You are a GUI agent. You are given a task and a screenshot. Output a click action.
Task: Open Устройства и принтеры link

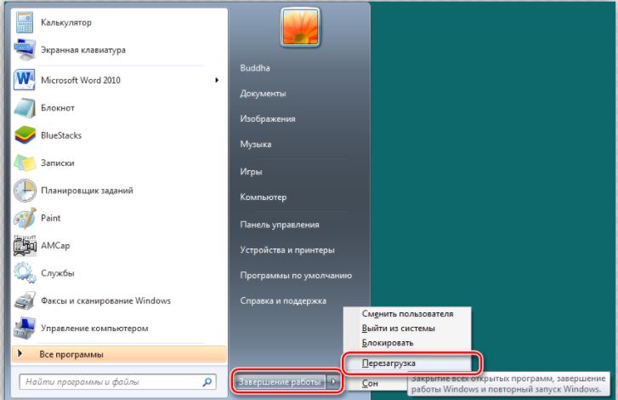tap(287, 249)
